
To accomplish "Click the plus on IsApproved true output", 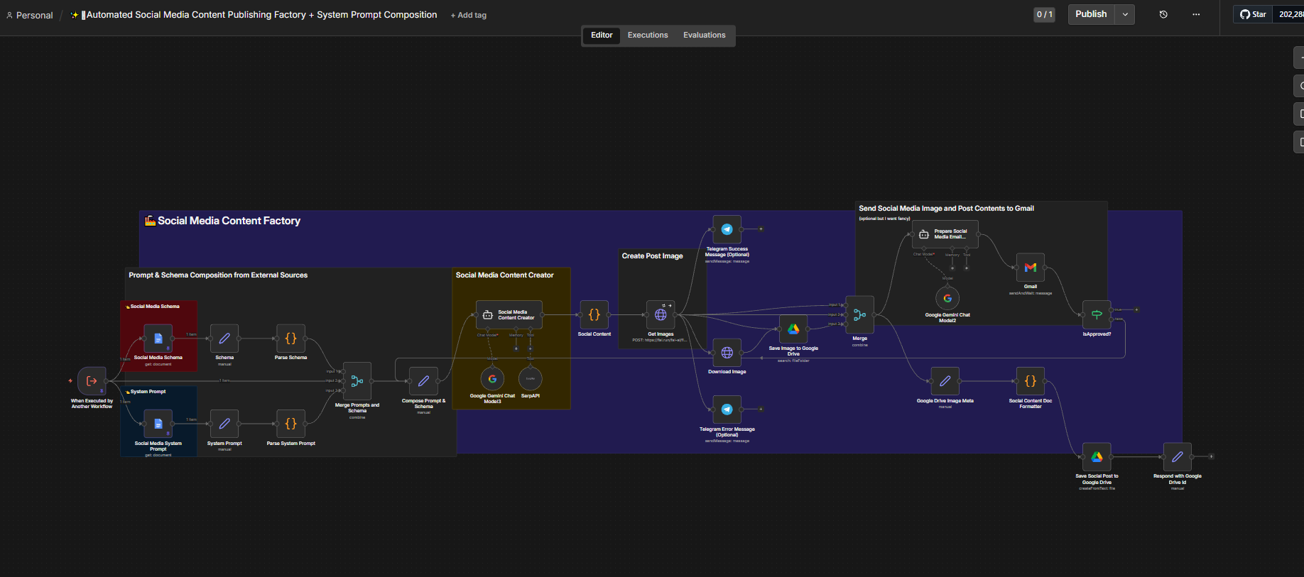I will tap(1136, 309).
